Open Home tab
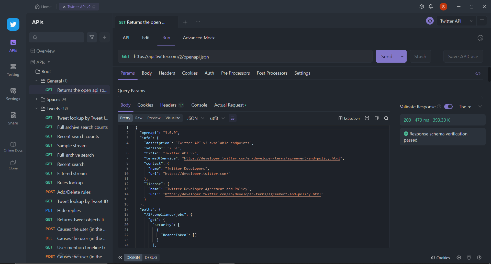This screenshot has width=491, height=264. pyautogui.click(x=43, y=7)
